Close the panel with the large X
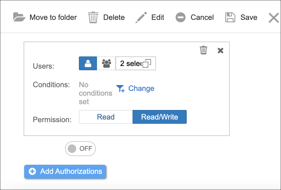This screenshot has height=190, width=281. (274, 18)
